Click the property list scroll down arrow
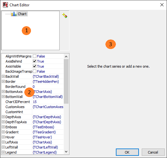Screen dimensions: 167x158 click(66, 152)
